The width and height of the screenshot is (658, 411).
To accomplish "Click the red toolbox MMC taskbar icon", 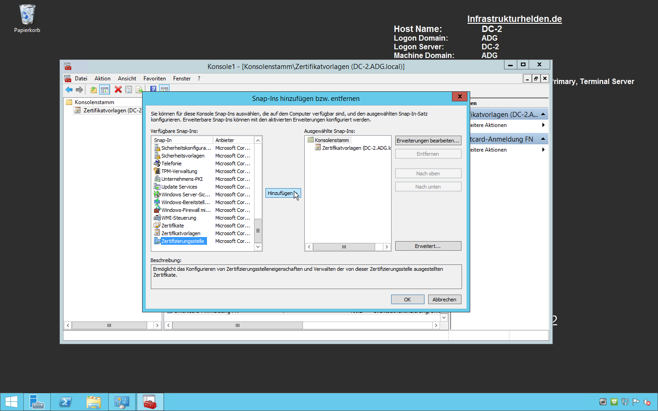I will click(150, 402).
